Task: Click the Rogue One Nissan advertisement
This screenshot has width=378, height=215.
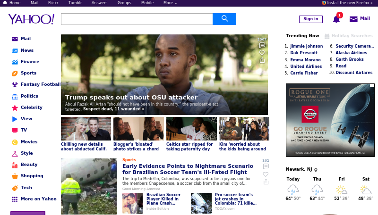Action: point(330,120)
